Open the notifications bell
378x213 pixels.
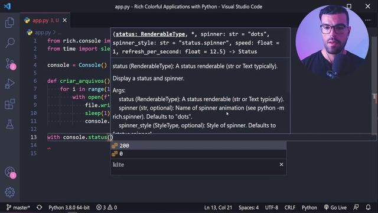click(368, 208)
